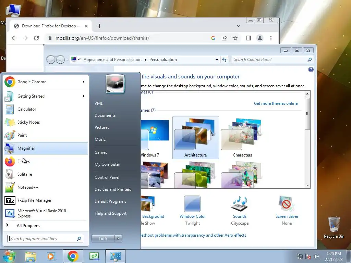Launch Microsoft Visual Basic 2010 Express
Image resolution: width=351 pixels, height=263 pixels.
46,213
